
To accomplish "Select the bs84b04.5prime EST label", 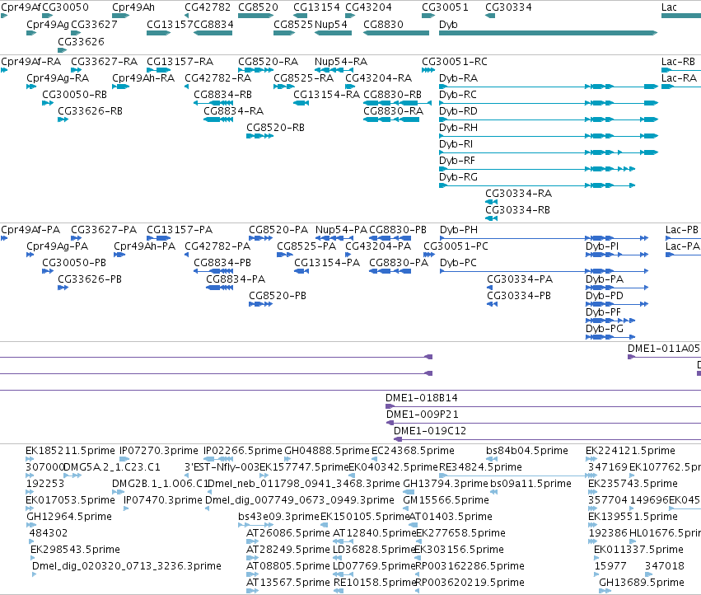I will tap(527, 451).
